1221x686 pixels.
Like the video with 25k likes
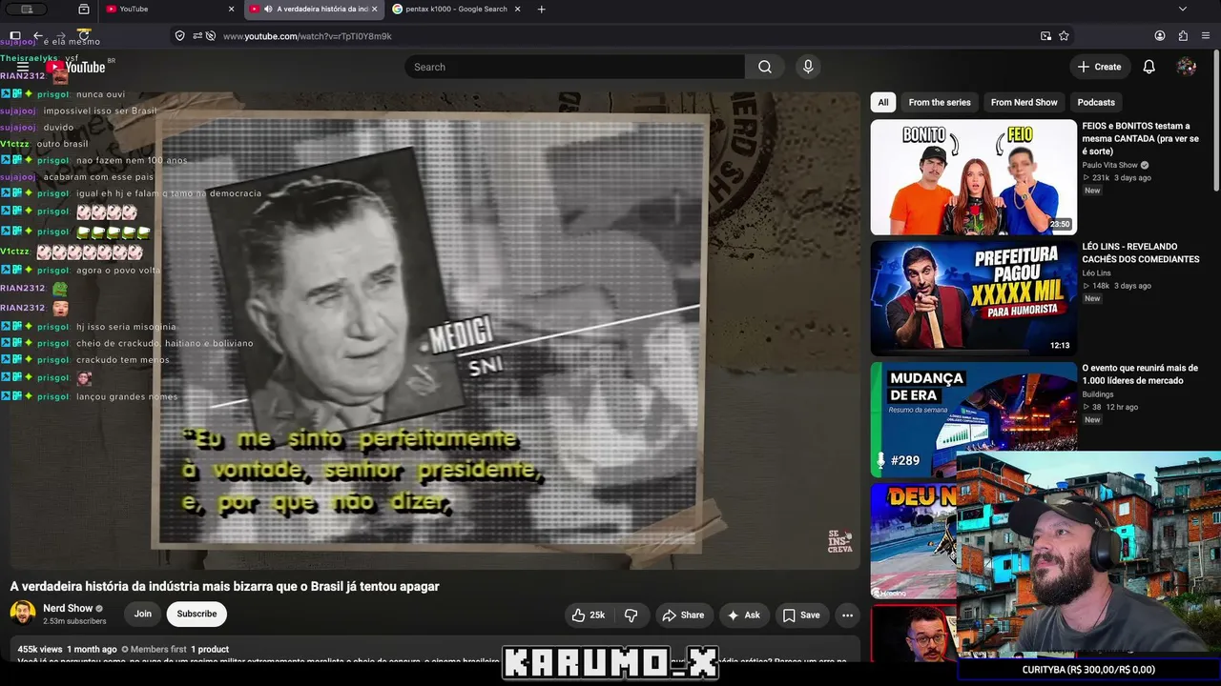click(590, 615)
